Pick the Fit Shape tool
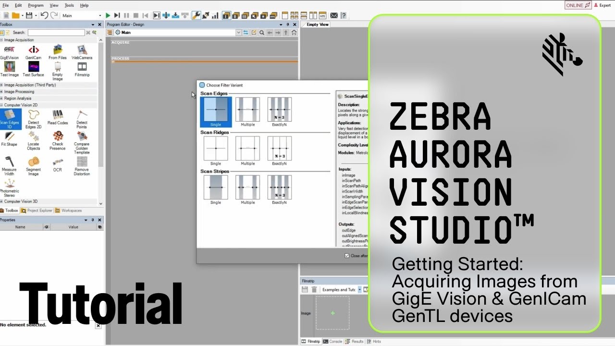The height and width of the screenshot is (346, 615). point(9,139)
